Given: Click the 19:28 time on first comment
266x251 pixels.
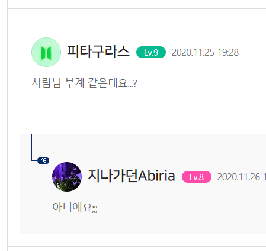Looking at the screenshot, I should coord(228,52).
